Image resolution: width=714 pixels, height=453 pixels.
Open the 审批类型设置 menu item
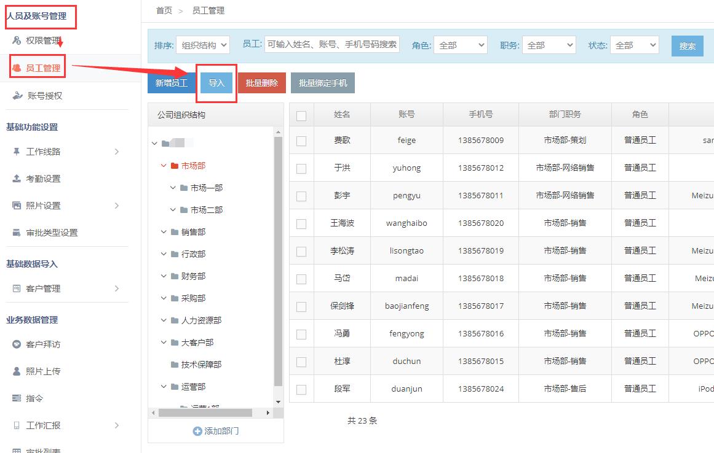click(x=52, y=233)
